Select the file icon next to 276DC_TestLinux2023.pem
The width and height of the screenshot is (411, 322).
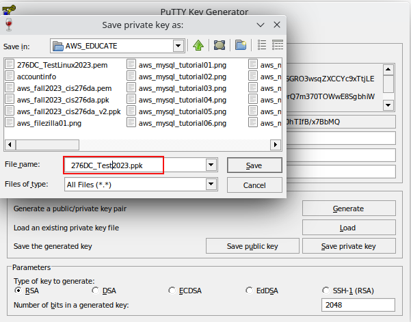pos(10,64)
